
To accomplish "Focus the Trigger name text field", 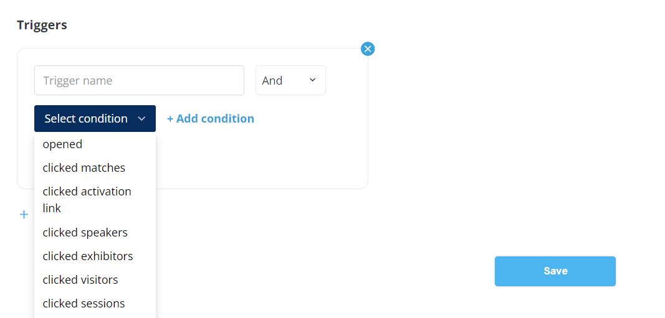I will [x=139, y=80].
